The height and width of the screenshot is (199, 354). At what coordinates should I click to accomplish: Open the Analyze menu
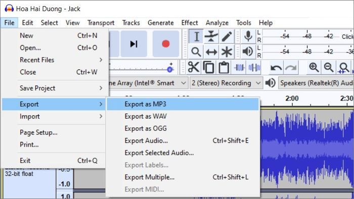pos(217,23)
